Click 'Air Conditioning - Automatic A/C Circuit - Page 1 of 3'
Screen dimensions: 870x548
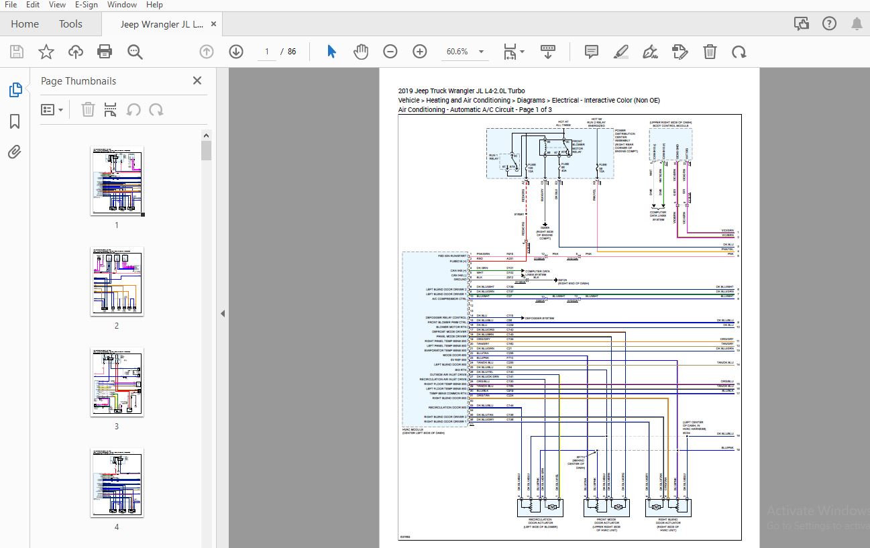pyautogui.click(x=475, y=109)
